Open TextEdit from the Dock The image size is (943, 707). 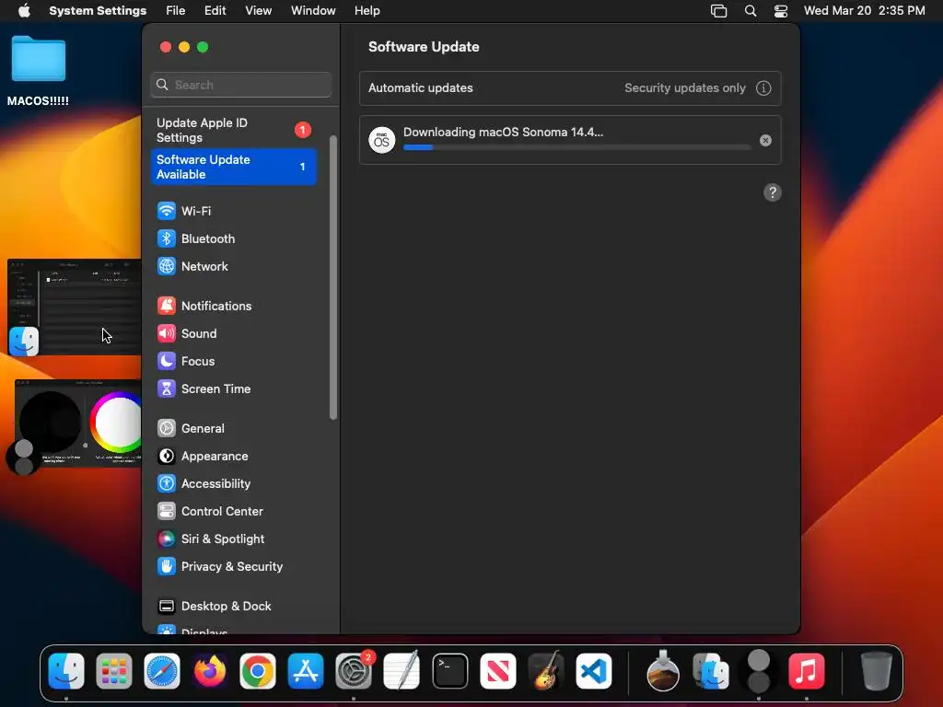[x=402, y=671]
